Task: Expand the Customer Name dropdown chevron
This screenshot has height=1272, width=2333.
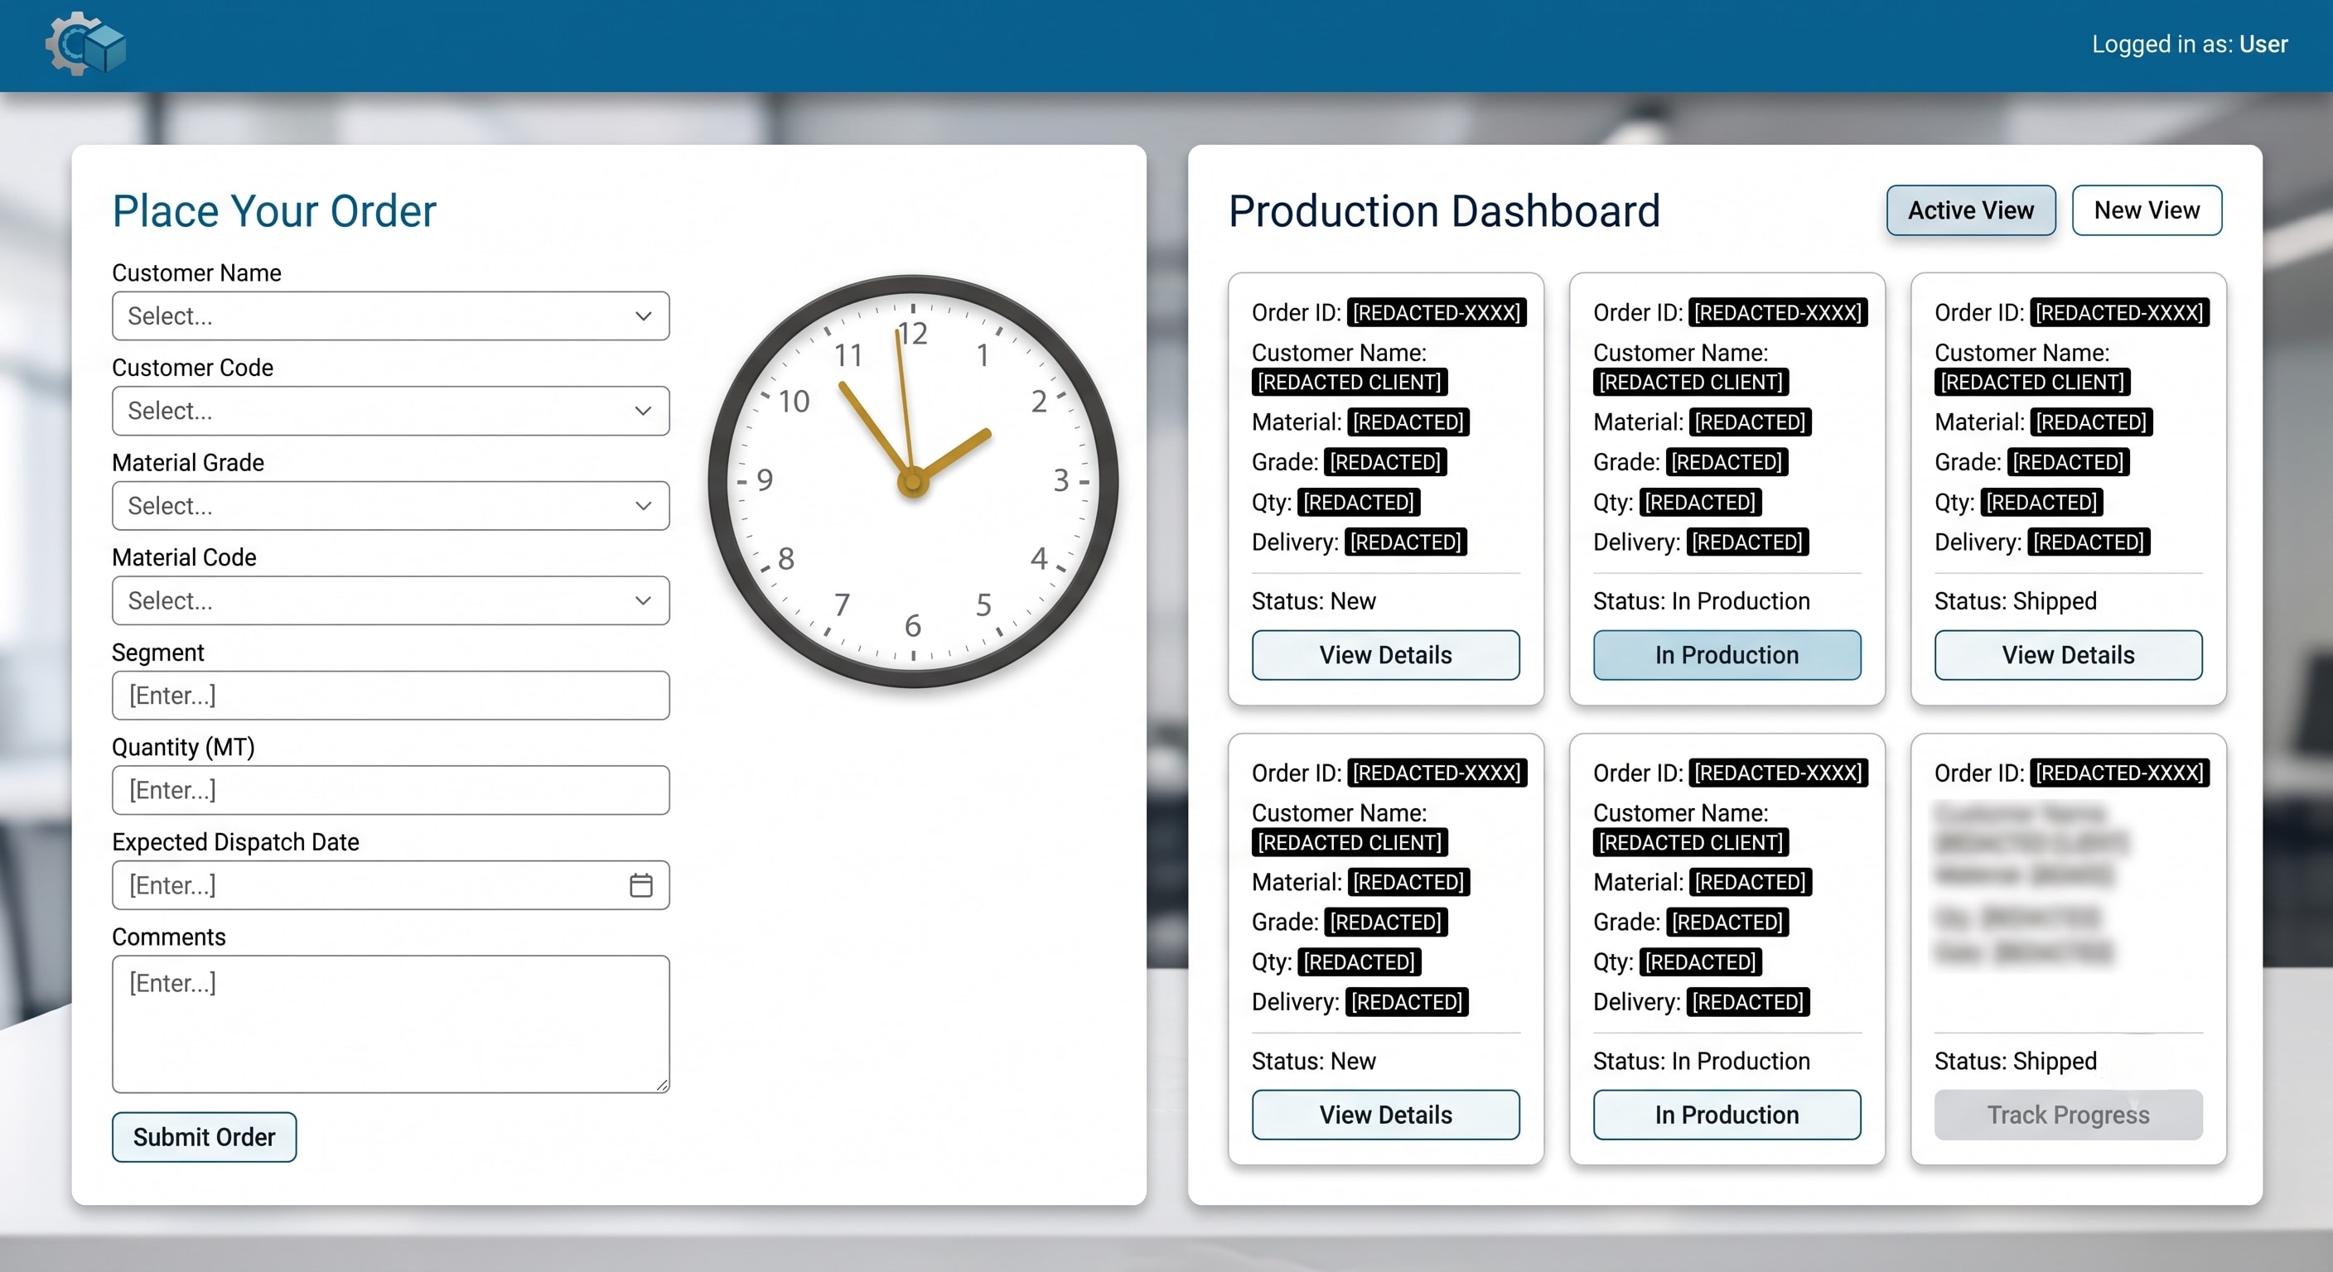Action: click(643, 316)
